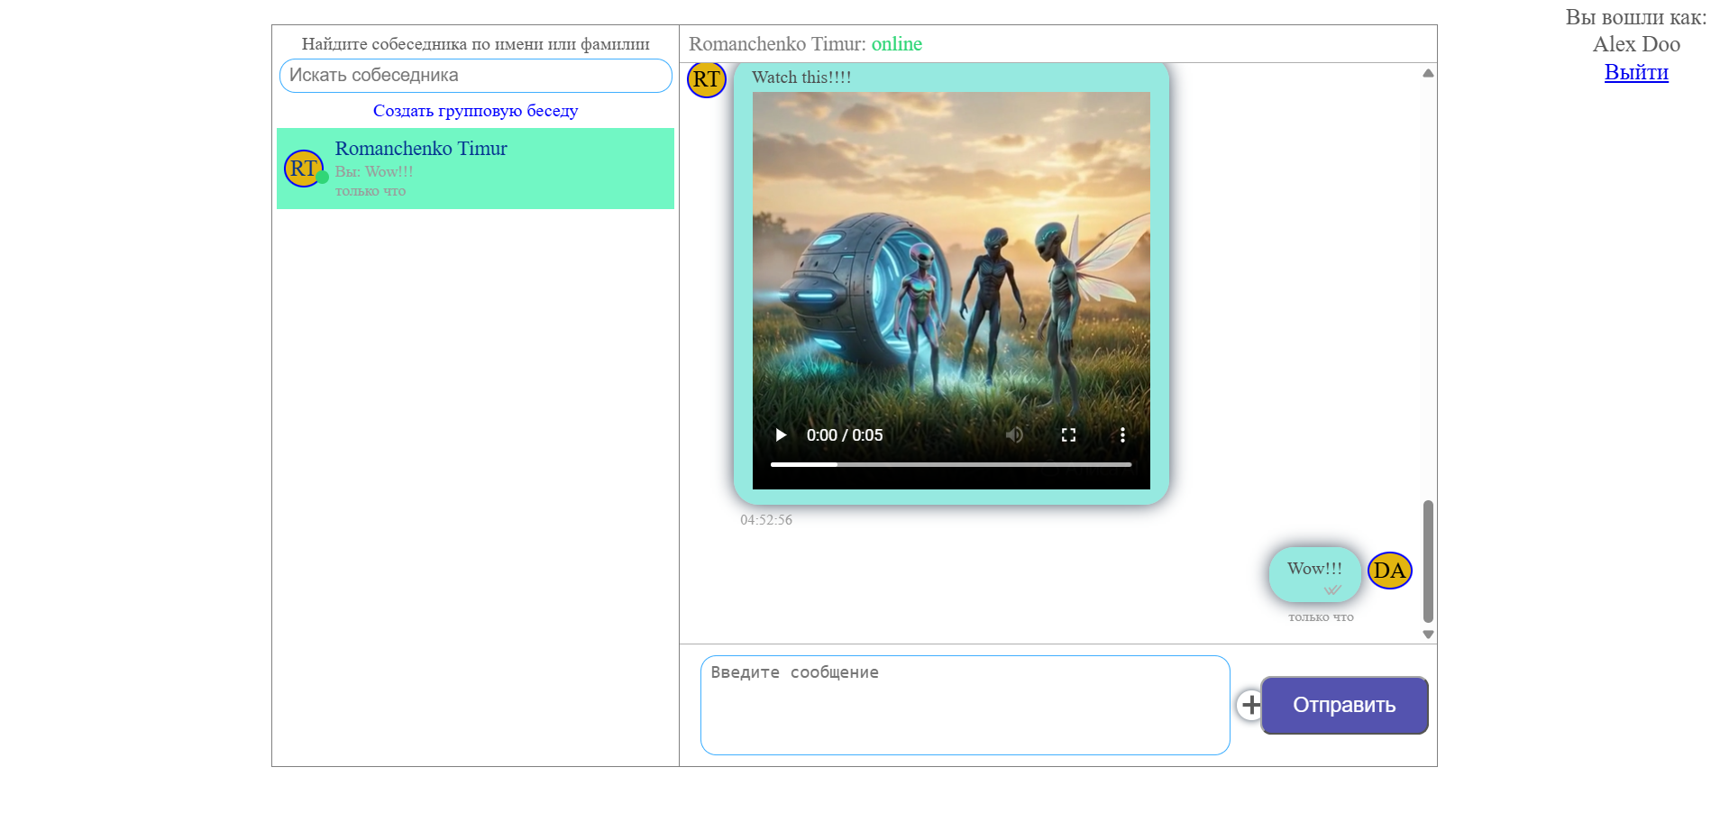The image size is (1711, 813).
Task: Seek on the video progress bar
Action: (951, 465)
